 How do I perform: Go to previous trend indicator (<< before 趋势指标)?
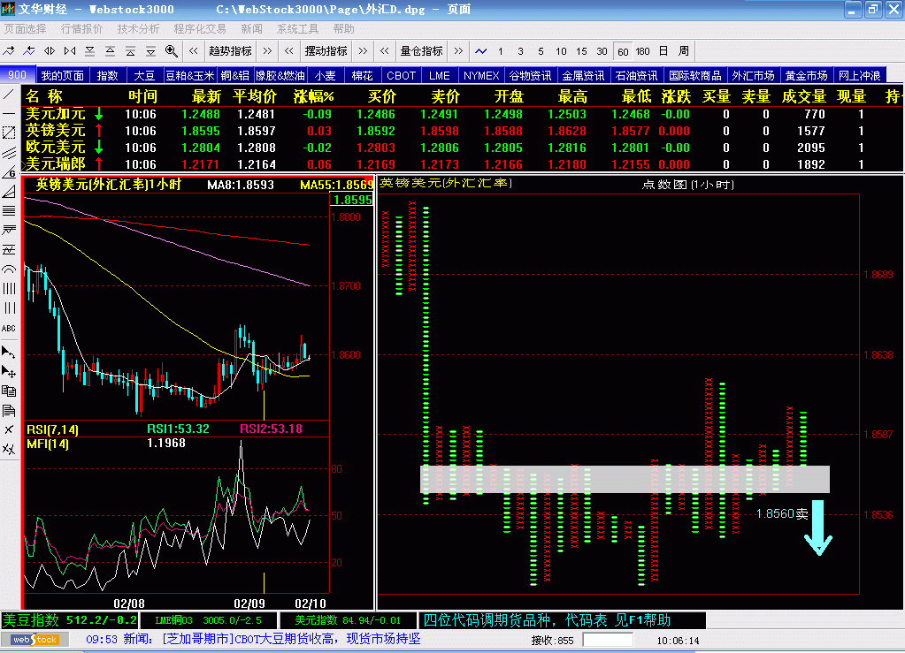(194, 51)
